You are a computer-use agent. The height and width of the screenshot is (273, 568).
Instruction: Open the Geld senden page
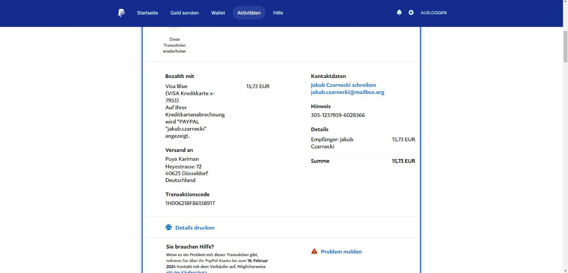pos(184,13)
